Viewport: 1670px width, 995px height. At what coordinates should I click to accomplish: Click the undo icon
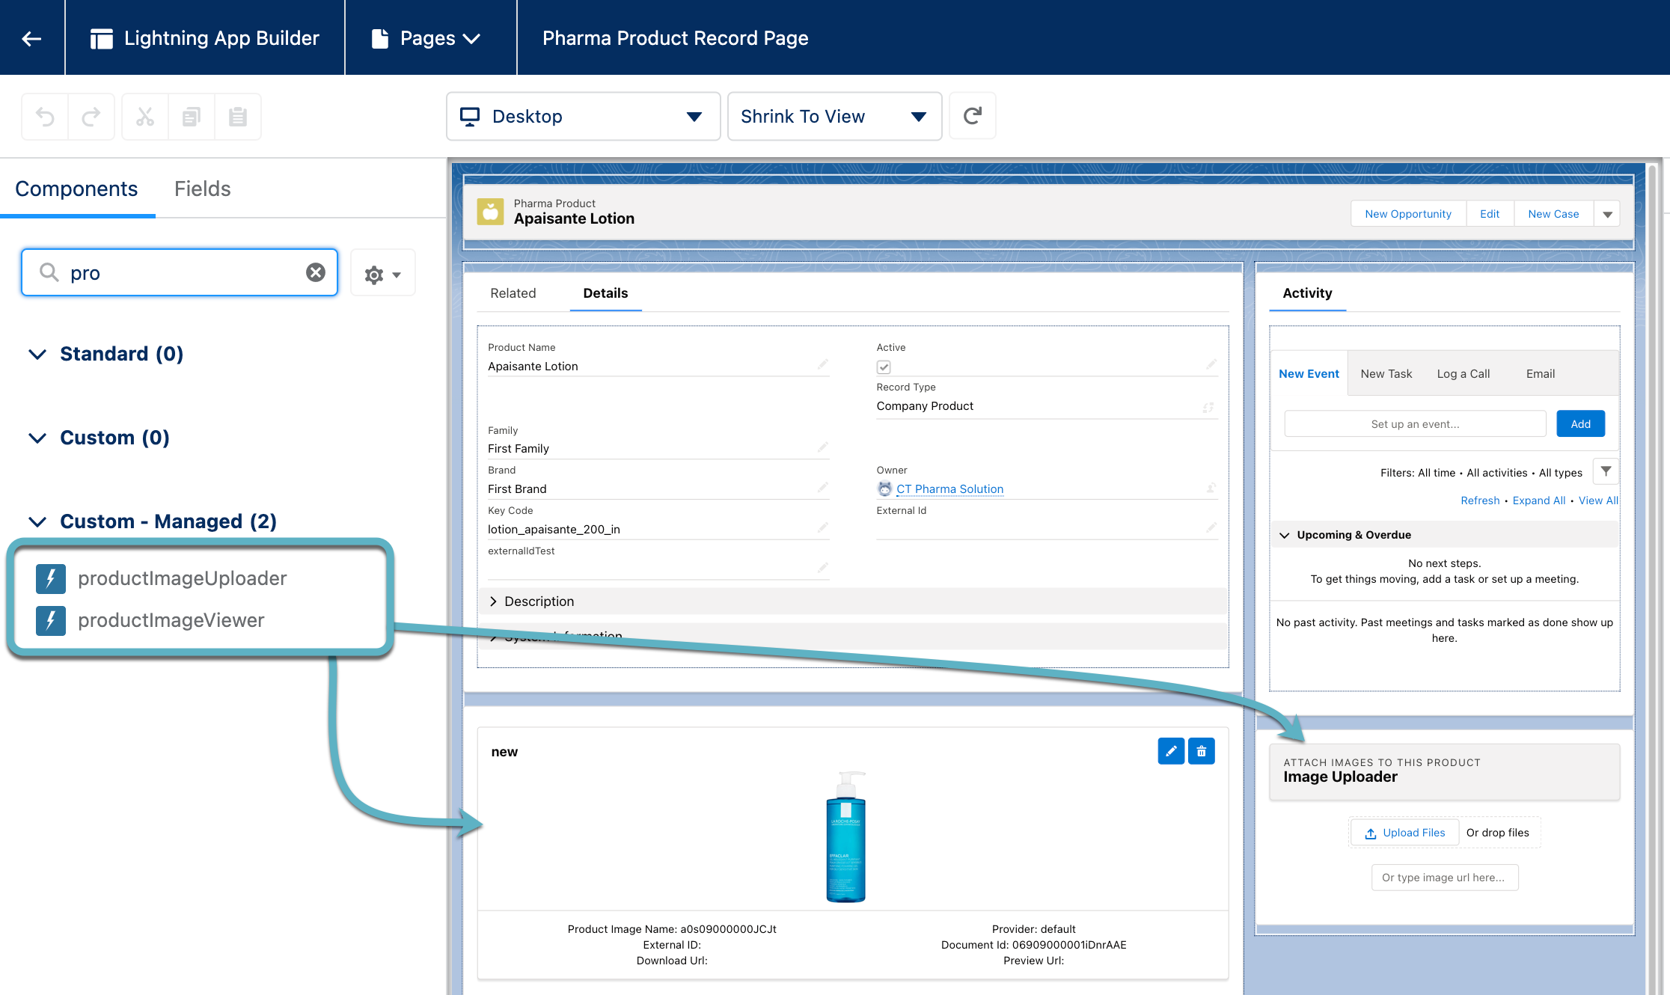pyautogui.click(x=45, y=117)
